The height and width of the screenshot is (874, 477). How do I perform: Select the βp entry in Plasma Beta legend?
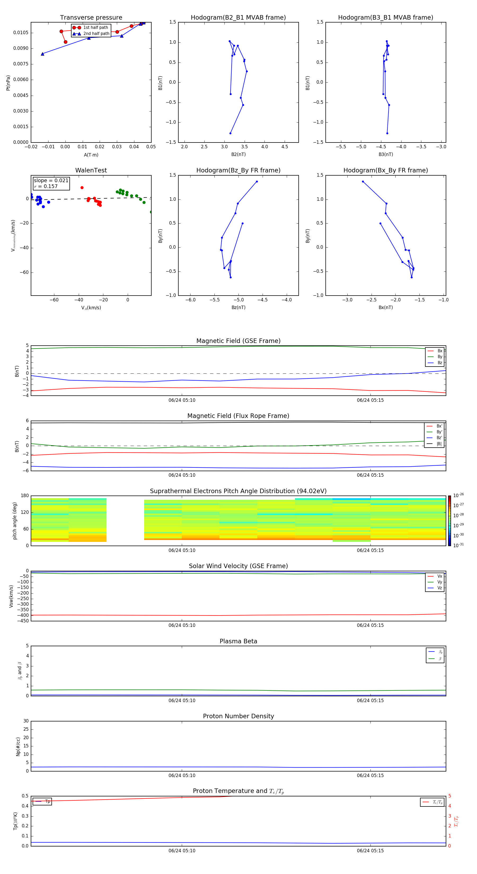(x=435, y=652)
